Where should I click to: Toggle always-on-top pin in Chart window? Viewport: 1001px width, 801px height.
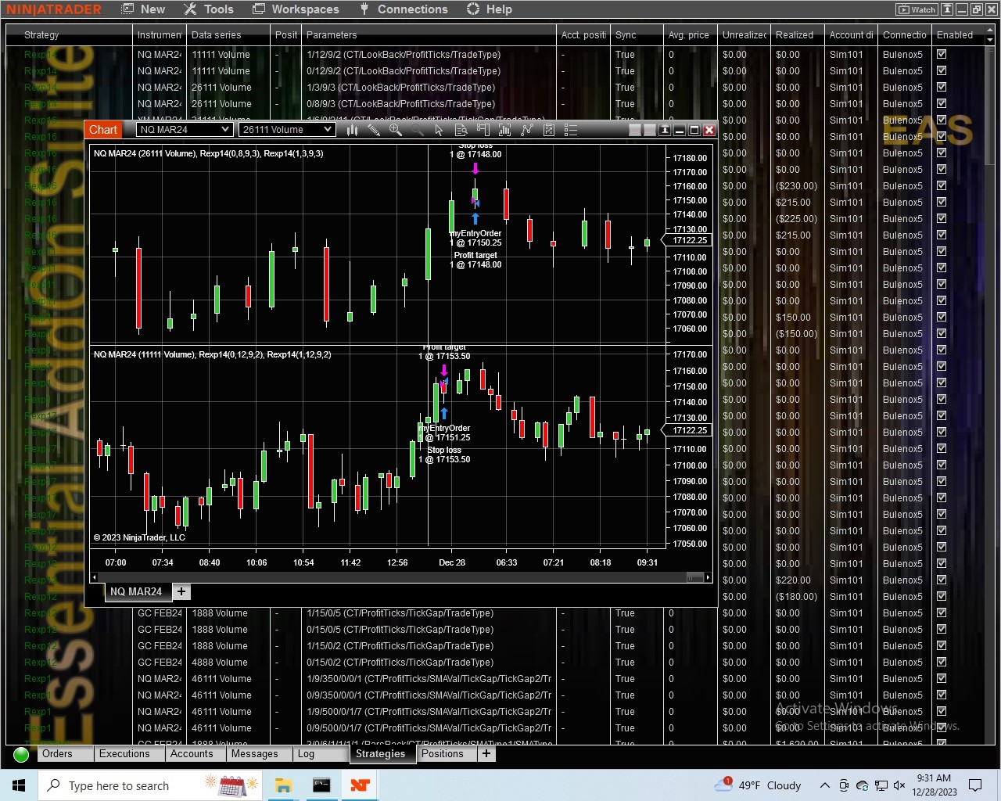pos(665,130)
